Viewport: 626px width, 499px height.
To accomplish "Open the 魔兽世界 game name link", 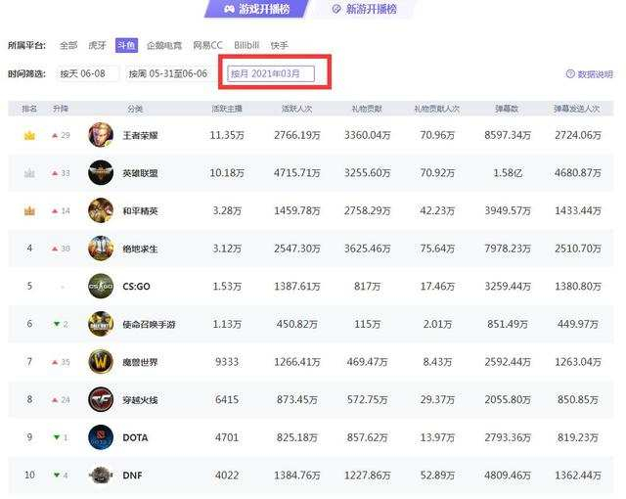I will (140, 362).
